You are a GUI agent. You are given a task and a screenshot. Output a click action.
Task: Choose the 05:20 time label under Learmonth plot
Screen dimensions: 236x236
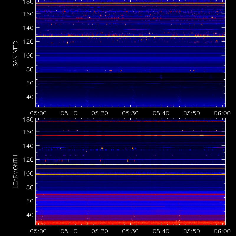tap(100, 231)
